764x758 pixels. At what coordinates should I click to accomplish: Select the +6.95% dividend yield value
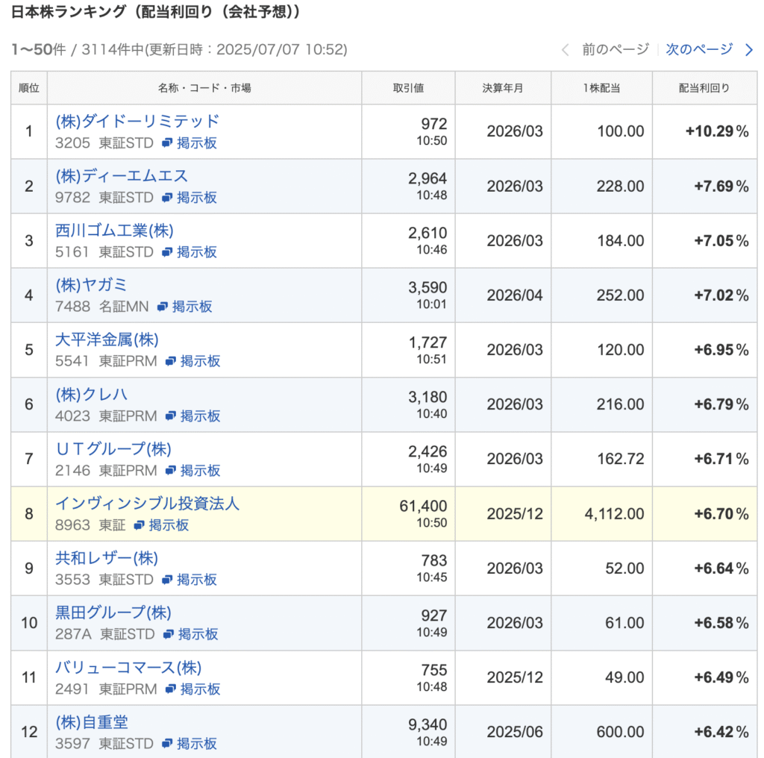click(721, 350)
